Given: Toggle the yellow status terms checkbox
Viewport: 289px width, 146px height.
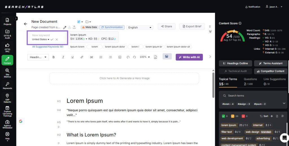Looking at the screenshot, I should [233, 116].
